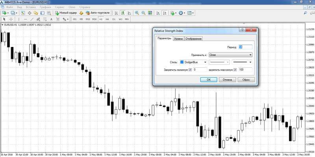Viewport: 315px width, 157px height.
Task: Open the 'Применить к' Close dropdown
Action: tap(230, 55)
